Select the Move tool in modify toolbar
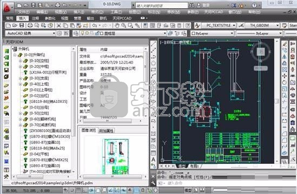The image size is (297, 194). [285, 76]
